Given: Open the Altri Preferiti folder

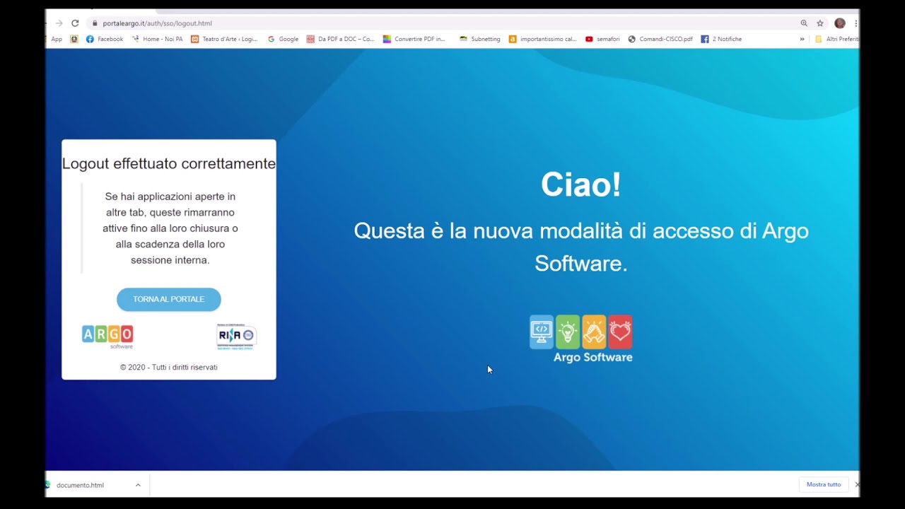Looking at the screenshot, I should tap(836, 39).
